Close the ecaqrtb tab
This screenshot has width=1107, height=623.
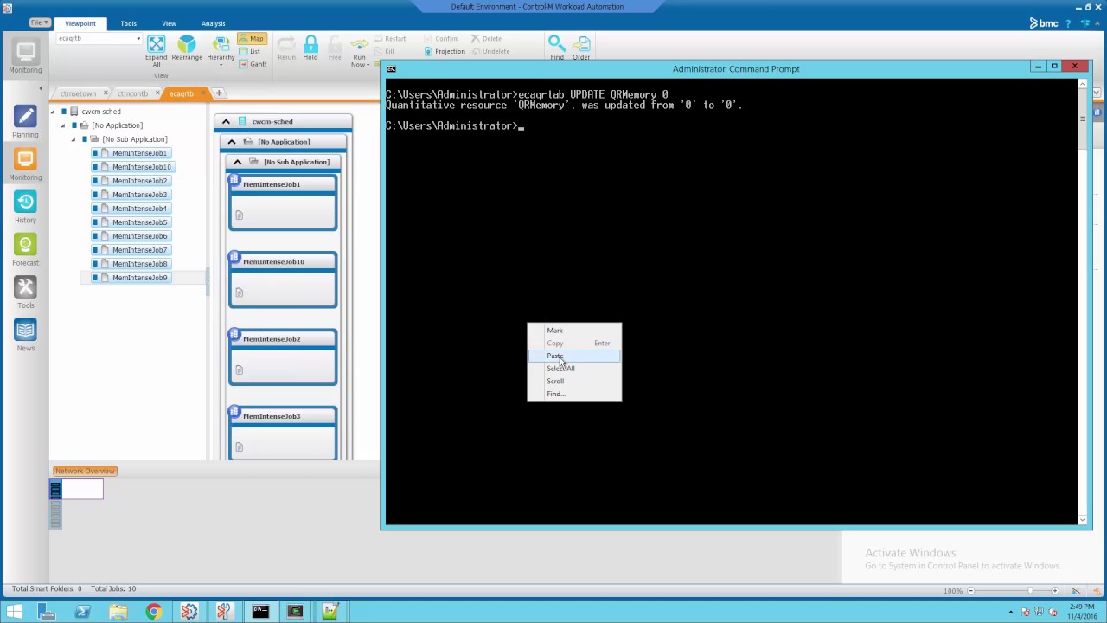tap(203, 93)
